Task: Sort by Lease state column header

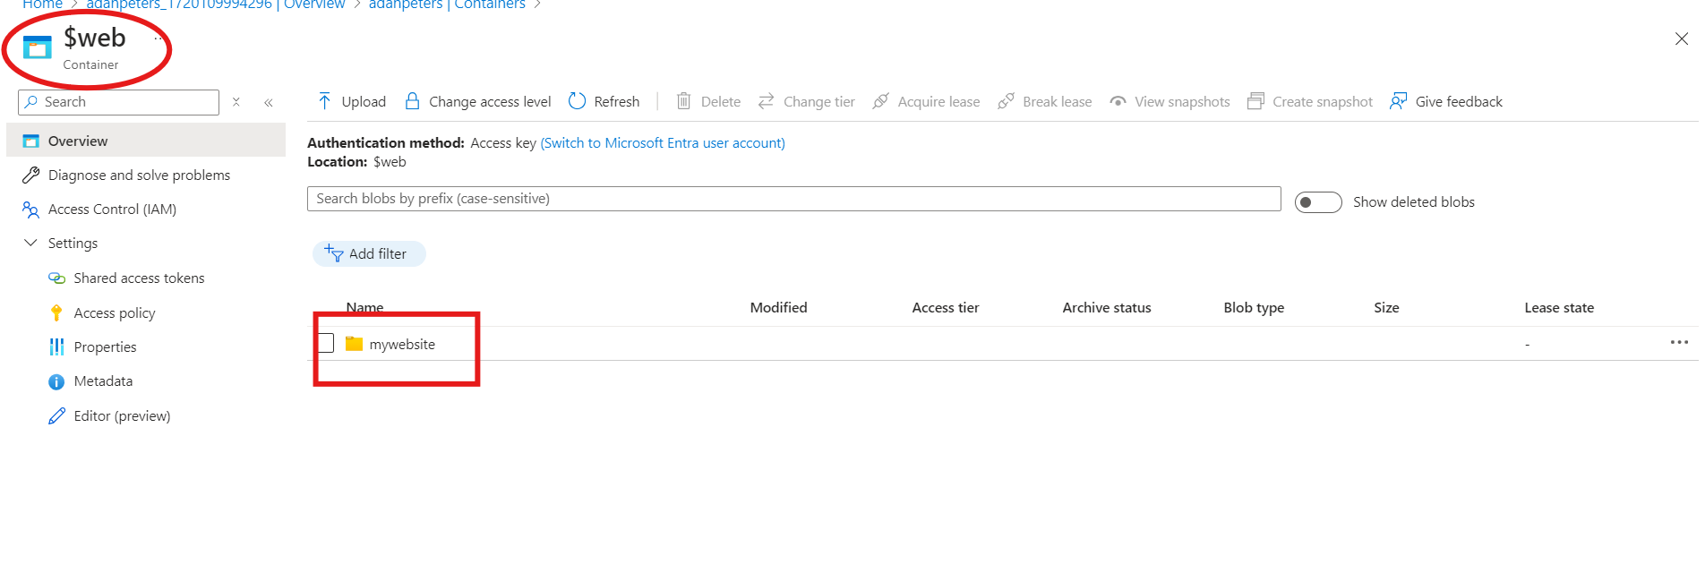Action: (x=1559, y=308)
